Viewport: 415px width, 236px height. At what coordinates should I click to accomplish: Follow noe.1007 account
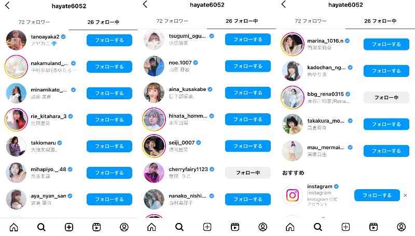(x=248, y=66)
